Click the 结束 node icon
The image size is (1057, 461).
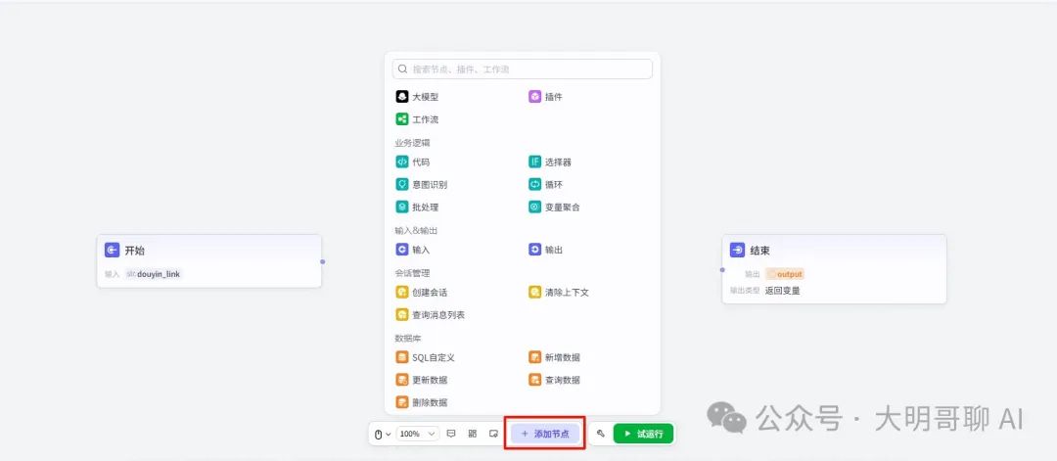click(x=738, y=250)
